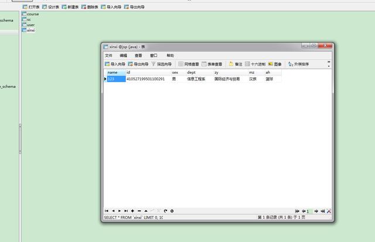Image resolution: width=375 pixels, height=242 pixels.
Task: Open the 查看 menu in xinxi window
Action: 138,56
